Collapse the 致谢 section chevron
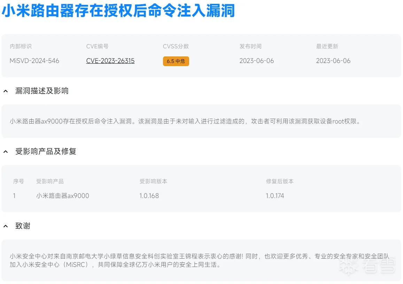Screen dimensions: 403x284 [x=6, y=226]
